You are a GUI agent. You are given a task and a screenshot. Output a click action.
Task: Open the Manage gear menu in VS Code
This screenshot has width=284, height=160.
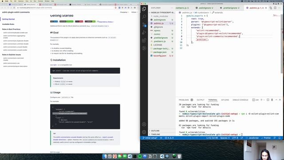click(144, 132)
